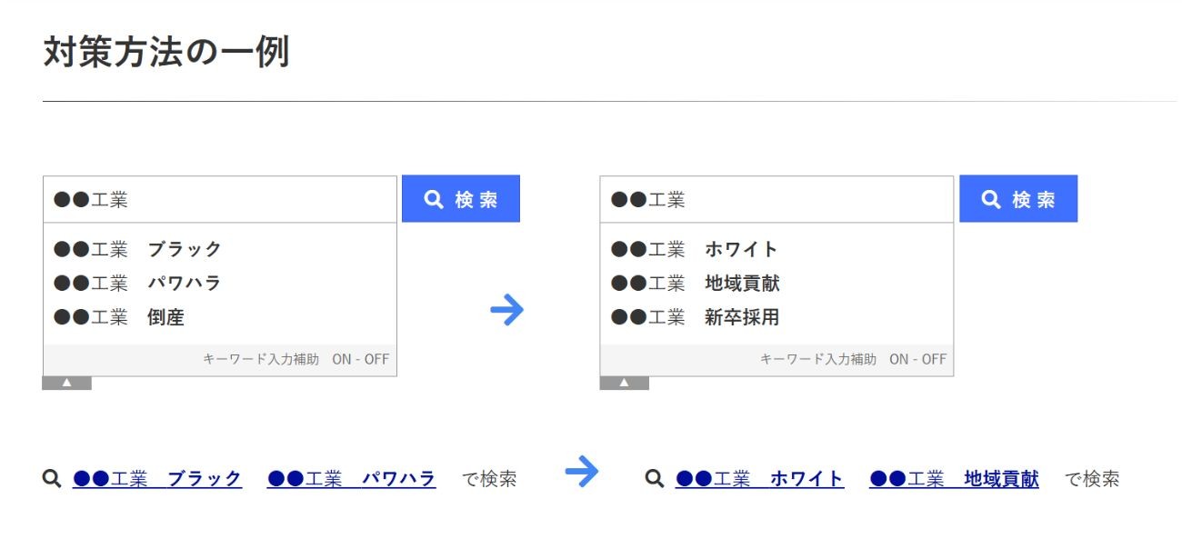
Task: Select the ●●工業 倒産 suggestion
Action: 120,317
